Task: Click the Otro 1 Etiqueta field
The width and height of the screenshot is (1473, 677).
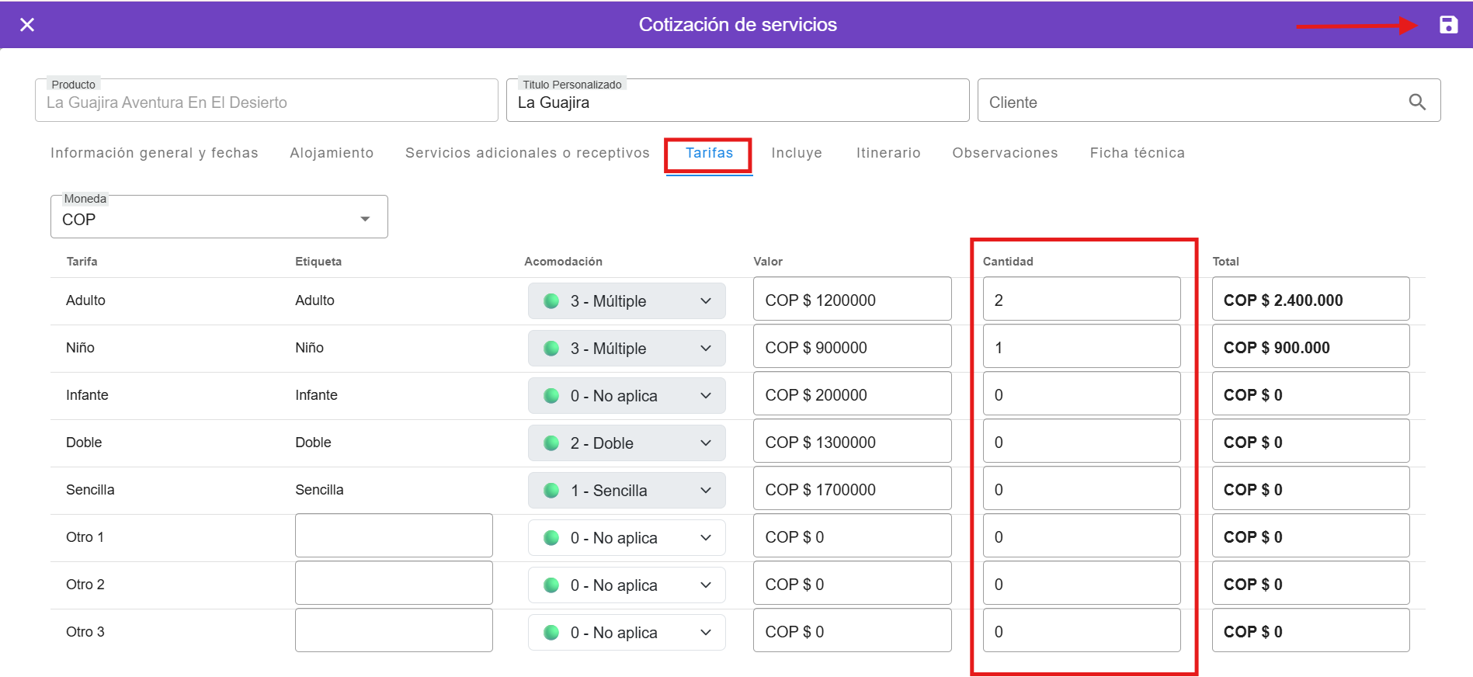Action: [x=394, y=536]
